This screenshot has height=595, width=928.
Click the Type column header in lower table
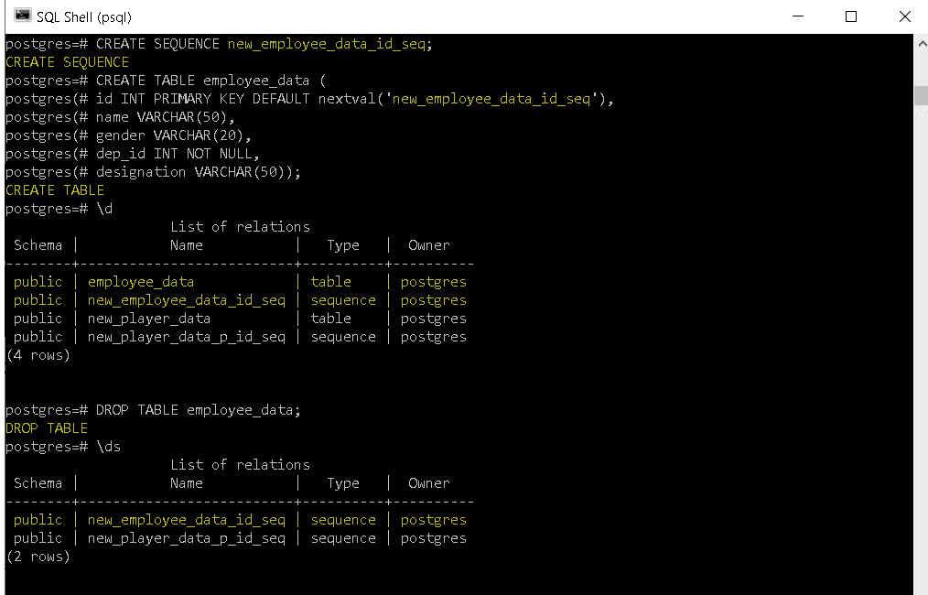point(342,482)
